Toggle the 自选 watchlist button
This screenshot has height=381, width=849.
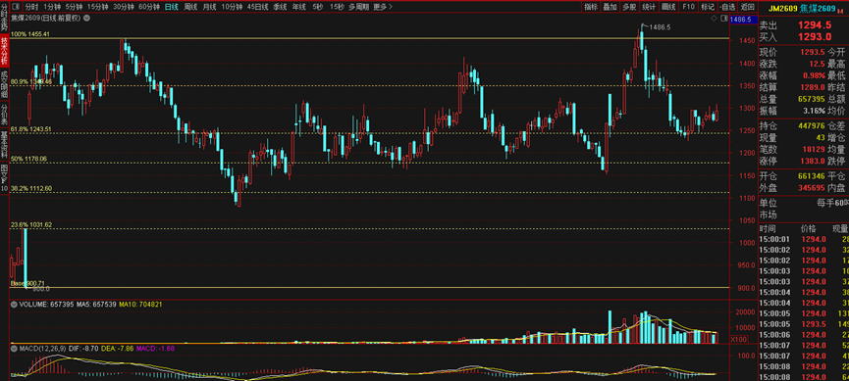coord(727,7)
